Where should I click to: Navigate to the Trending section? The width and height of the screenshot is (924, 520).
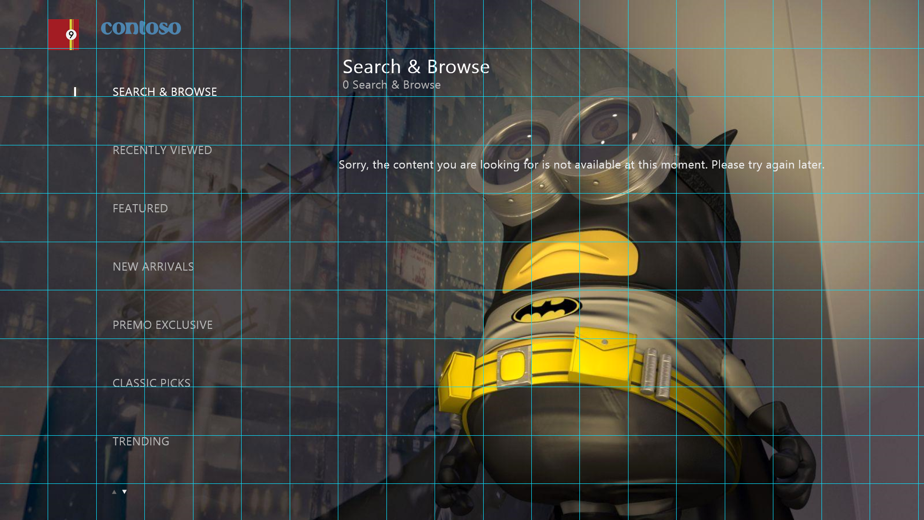141,441
